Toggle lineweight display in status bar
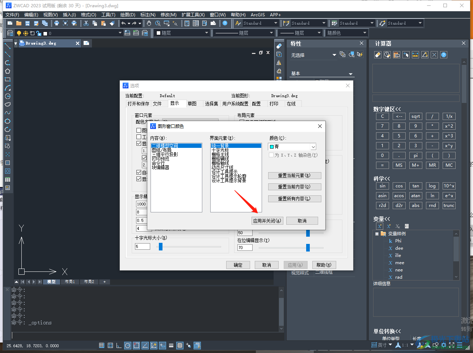Viewport: 473px width, 353px height. 171,345
